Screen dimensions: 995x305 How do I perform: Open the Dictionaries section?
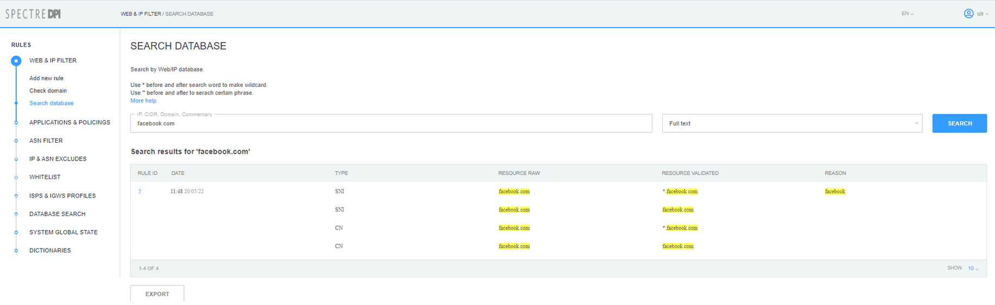pyautogui.click(x=50, y=251)
